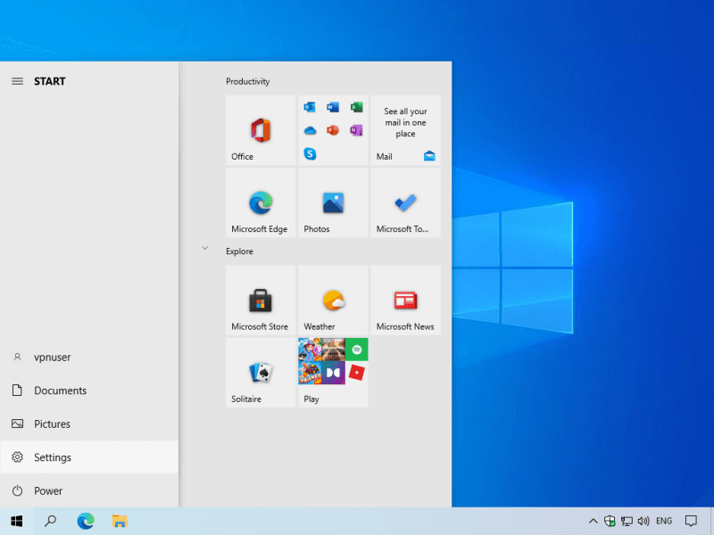Open the Play games folder tile
This screenshot has width=714, height=535.
click(333, 373)
